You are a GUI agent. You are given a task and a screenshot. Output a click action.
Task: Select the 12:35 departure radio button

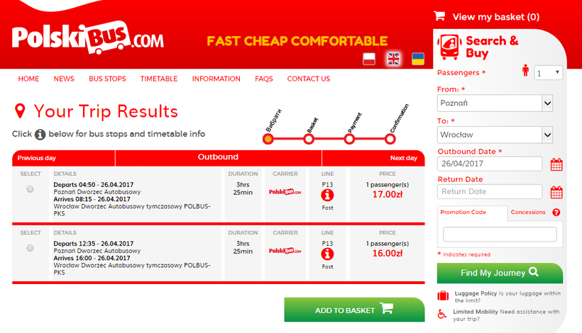(30, 248)
